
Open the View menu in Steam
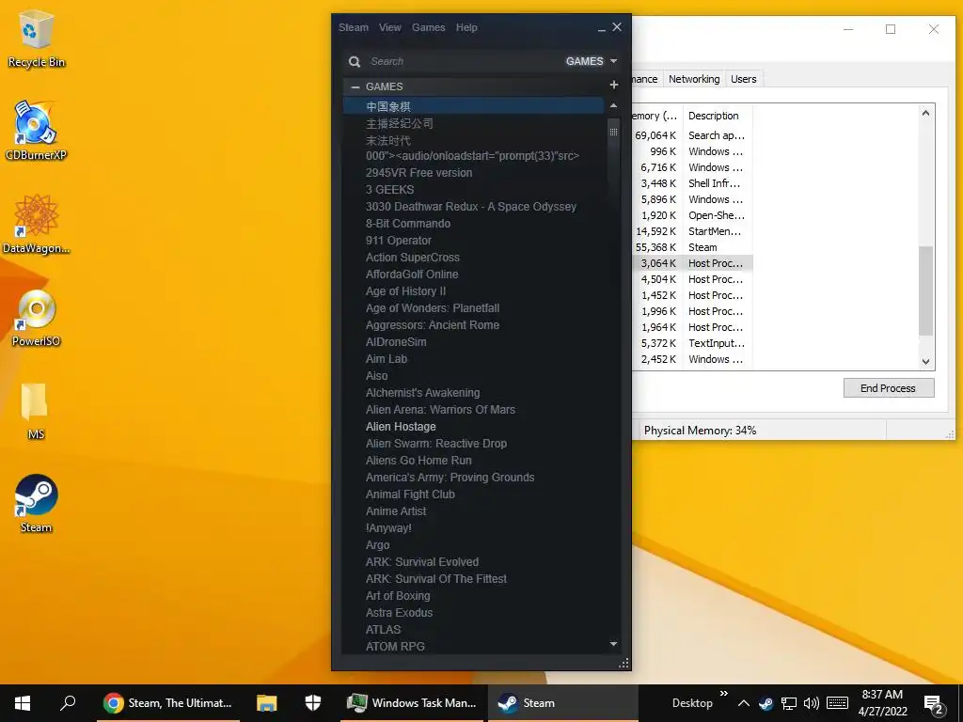coord(390,27)
